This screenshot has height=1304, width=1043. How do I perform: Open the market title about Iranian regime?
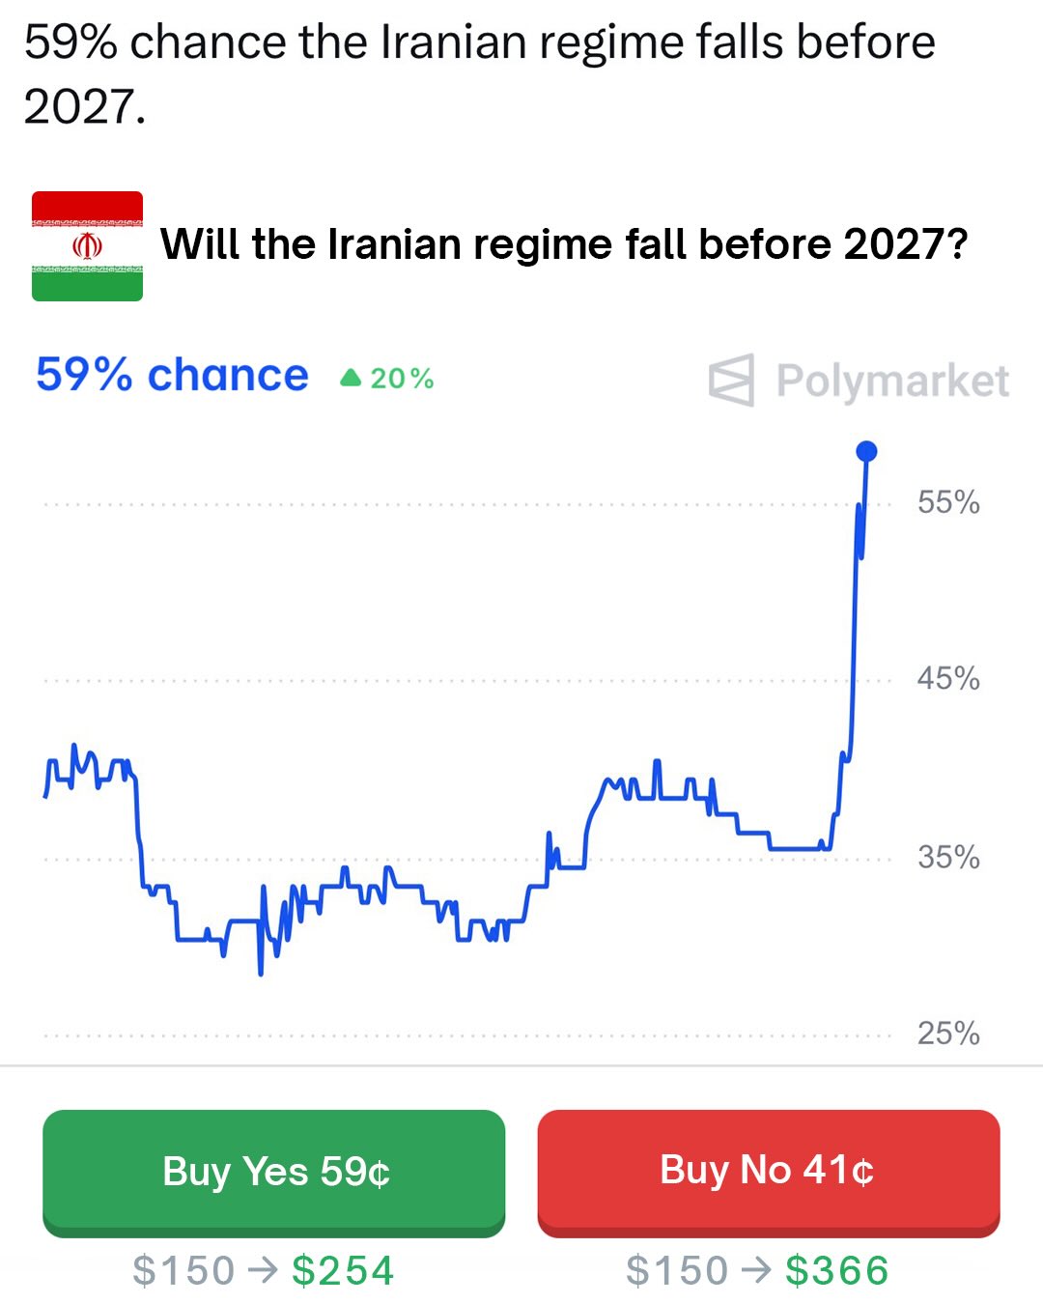pyautogui.click(x=563, y=244)
